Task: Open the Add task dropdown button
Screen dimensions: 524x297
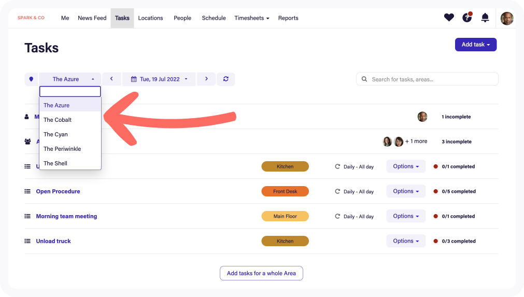Action: pos(476,45)
